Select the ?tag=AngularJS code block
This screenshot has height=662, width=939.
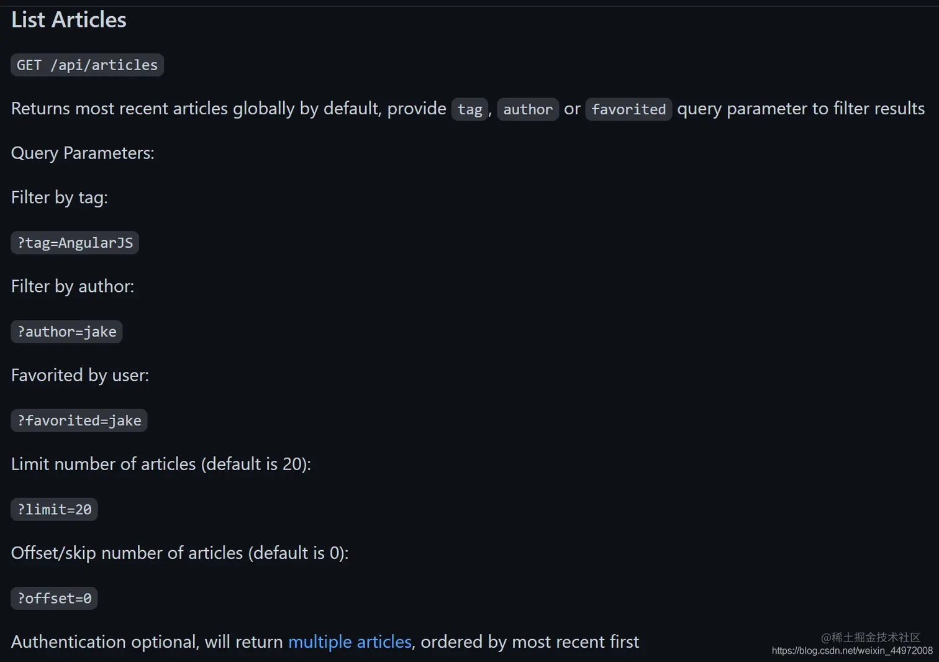(75, 243)
